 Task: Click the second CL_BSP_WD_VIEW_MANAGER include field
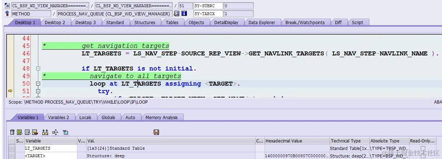tap(134, 6)
